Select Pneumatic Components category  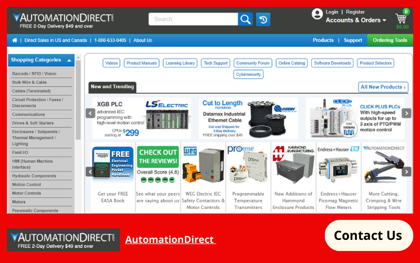(35, 210)
